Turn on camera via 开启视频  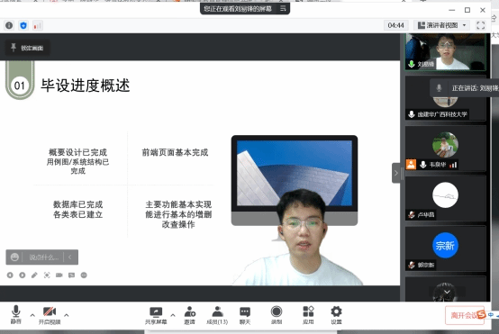[x=50, y=314]
